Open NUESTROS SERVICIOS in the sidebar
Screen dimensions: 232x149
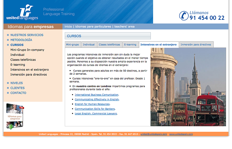[x=27, y=35]
